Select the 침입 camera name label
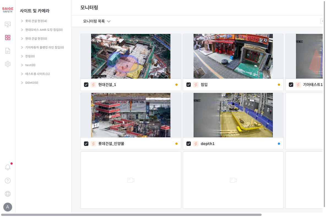The height and width of the screenshot is (217, 326). [204, 85]
